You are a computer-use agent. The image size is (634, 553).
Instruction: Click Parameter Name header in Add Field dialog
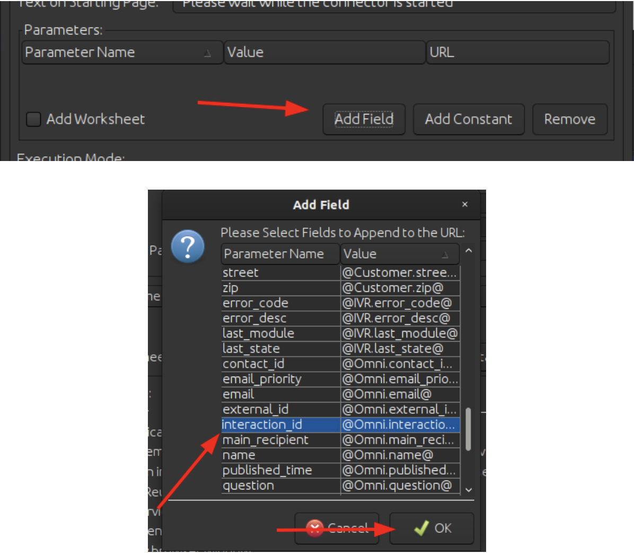[280, 254]
